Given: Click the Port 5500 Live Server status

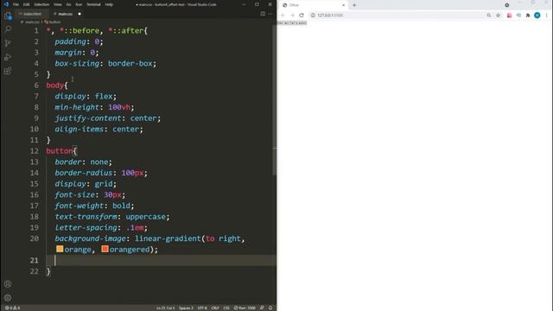Looking at the screenshot, I should [245, 308].
